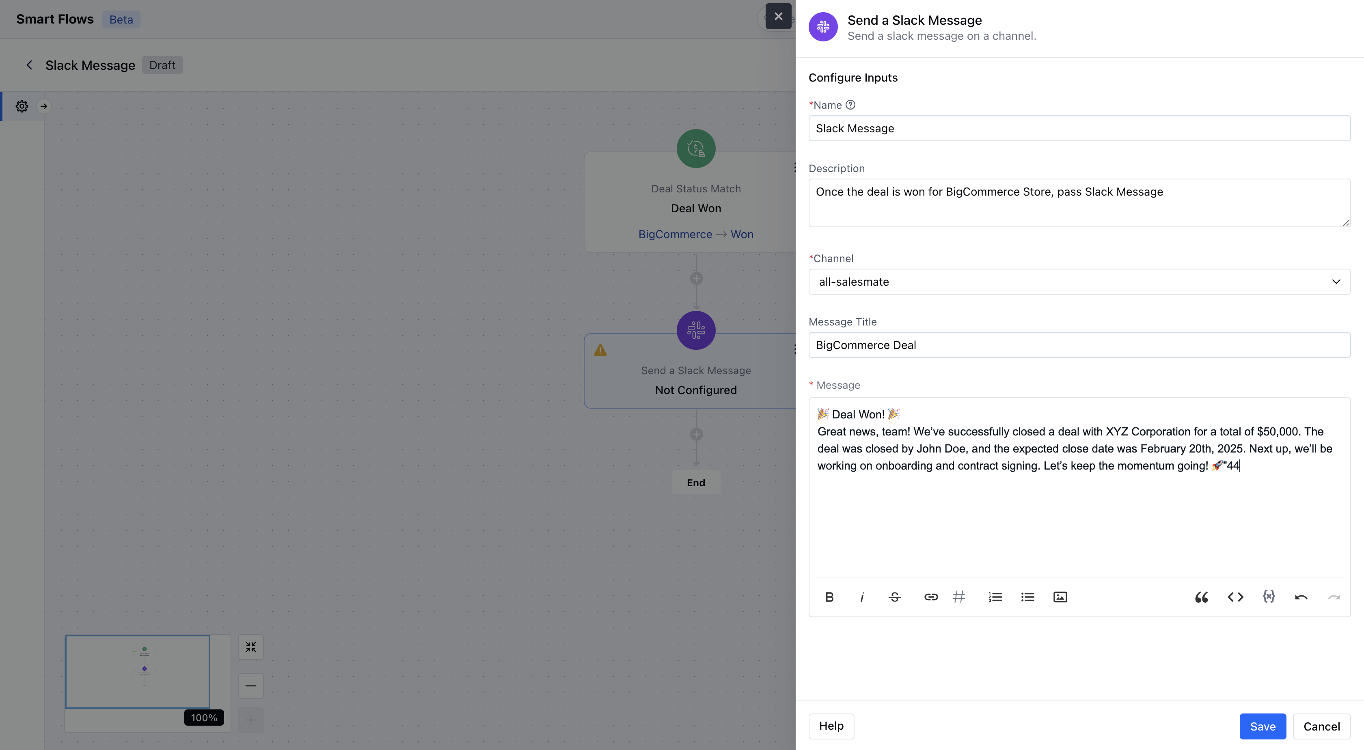The image size is (1364, 750).
Task: Click help icon beside Name label
Action: tap(850, 105)
